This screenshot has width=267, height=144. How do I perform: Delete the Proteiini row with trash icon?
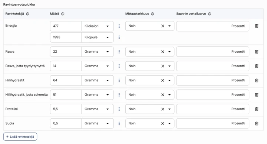[257, 109]
